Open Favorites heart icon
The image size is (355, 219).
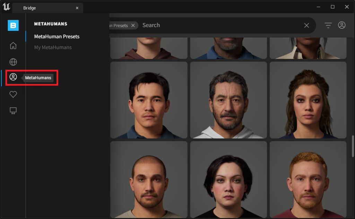(13, 94)
